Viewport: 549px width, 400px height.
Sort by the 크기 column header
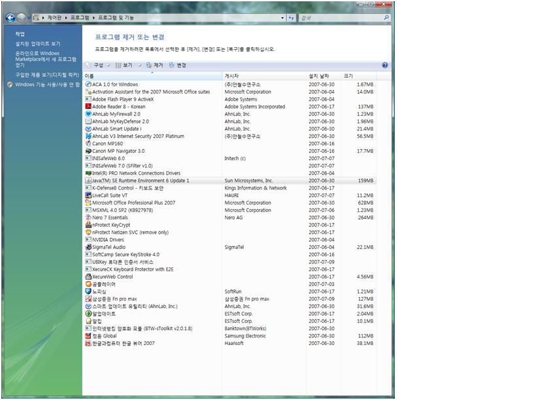(359, 76)
